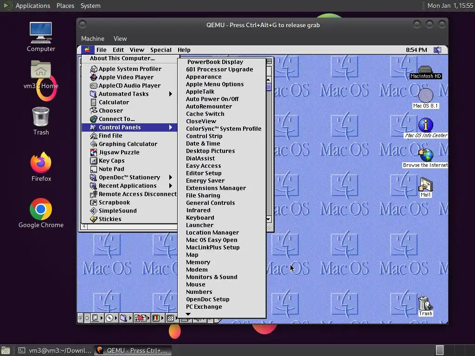This screenshot has height=356, width=475.
Task: Expand Automated Tasks submenu
Action: (x=129, y=94)
